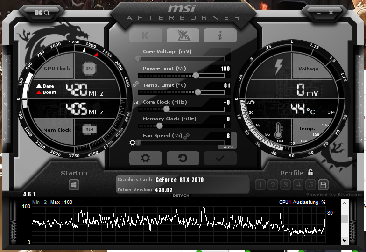The width and height of the screenshot is (366, 252).
Task: Save profile with the floppy disk icon
Action: pos(323,185)
